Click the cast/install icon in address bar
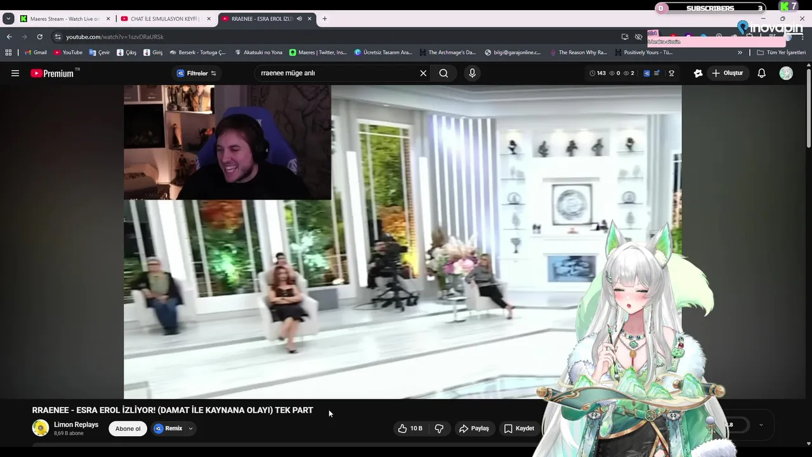The image size is (812, 457). [625, 37]
